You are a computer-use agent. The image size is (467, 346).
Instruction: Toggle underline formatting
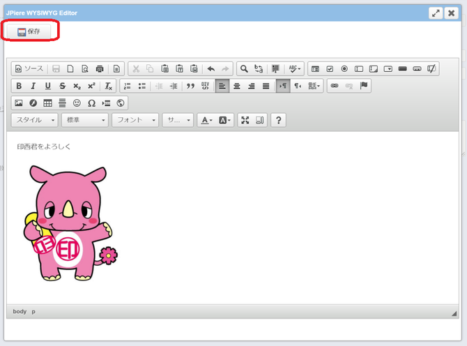pos(47,86)
